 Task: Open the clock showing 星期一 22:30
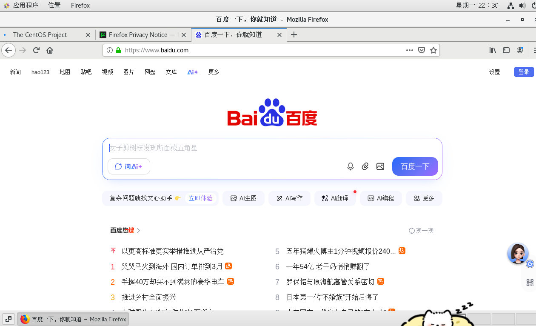coord(477,6)
